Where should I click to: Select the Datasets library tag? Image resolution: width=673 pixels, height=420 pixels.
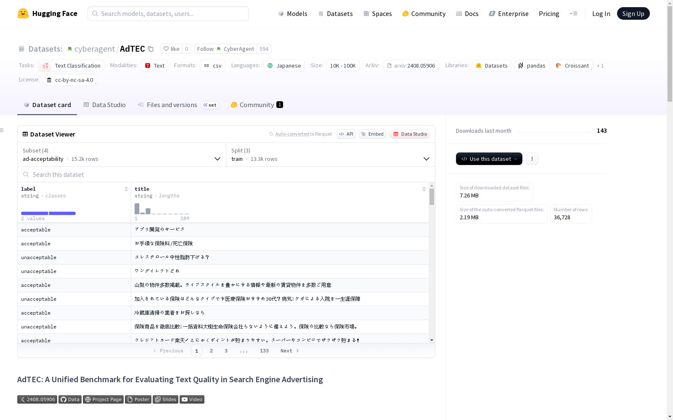(x=492, y=66)
